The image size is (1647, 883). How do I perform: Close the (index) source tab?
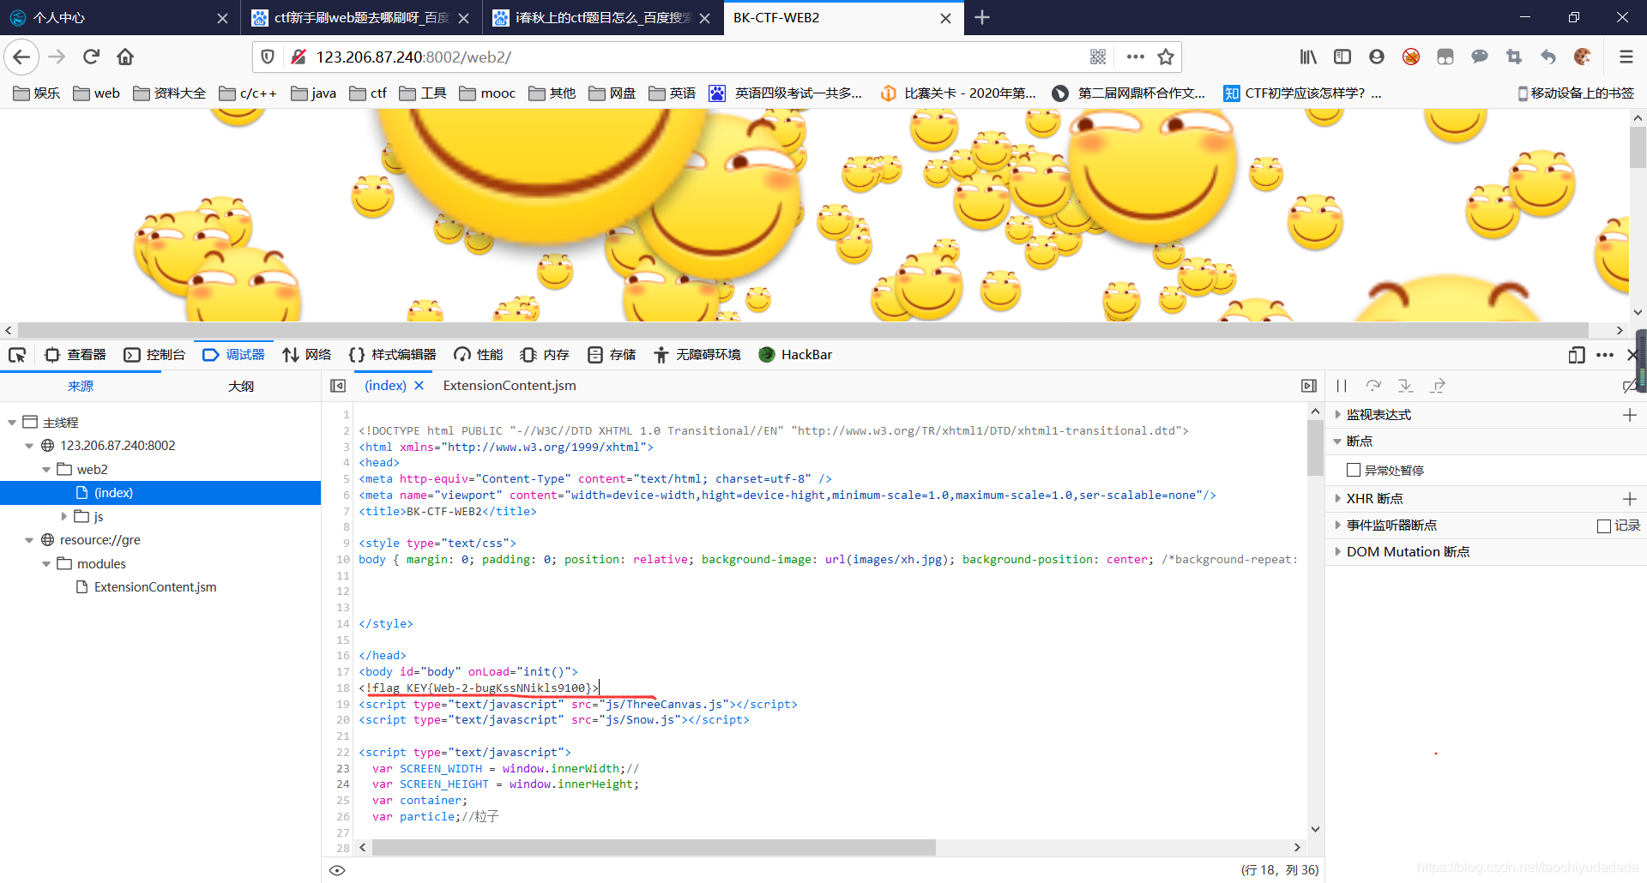tap(419, 386)
